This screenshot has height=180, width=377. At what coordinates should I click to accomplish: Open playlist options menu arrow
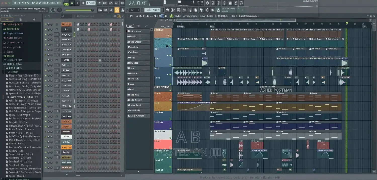click(x=128, y=16)
